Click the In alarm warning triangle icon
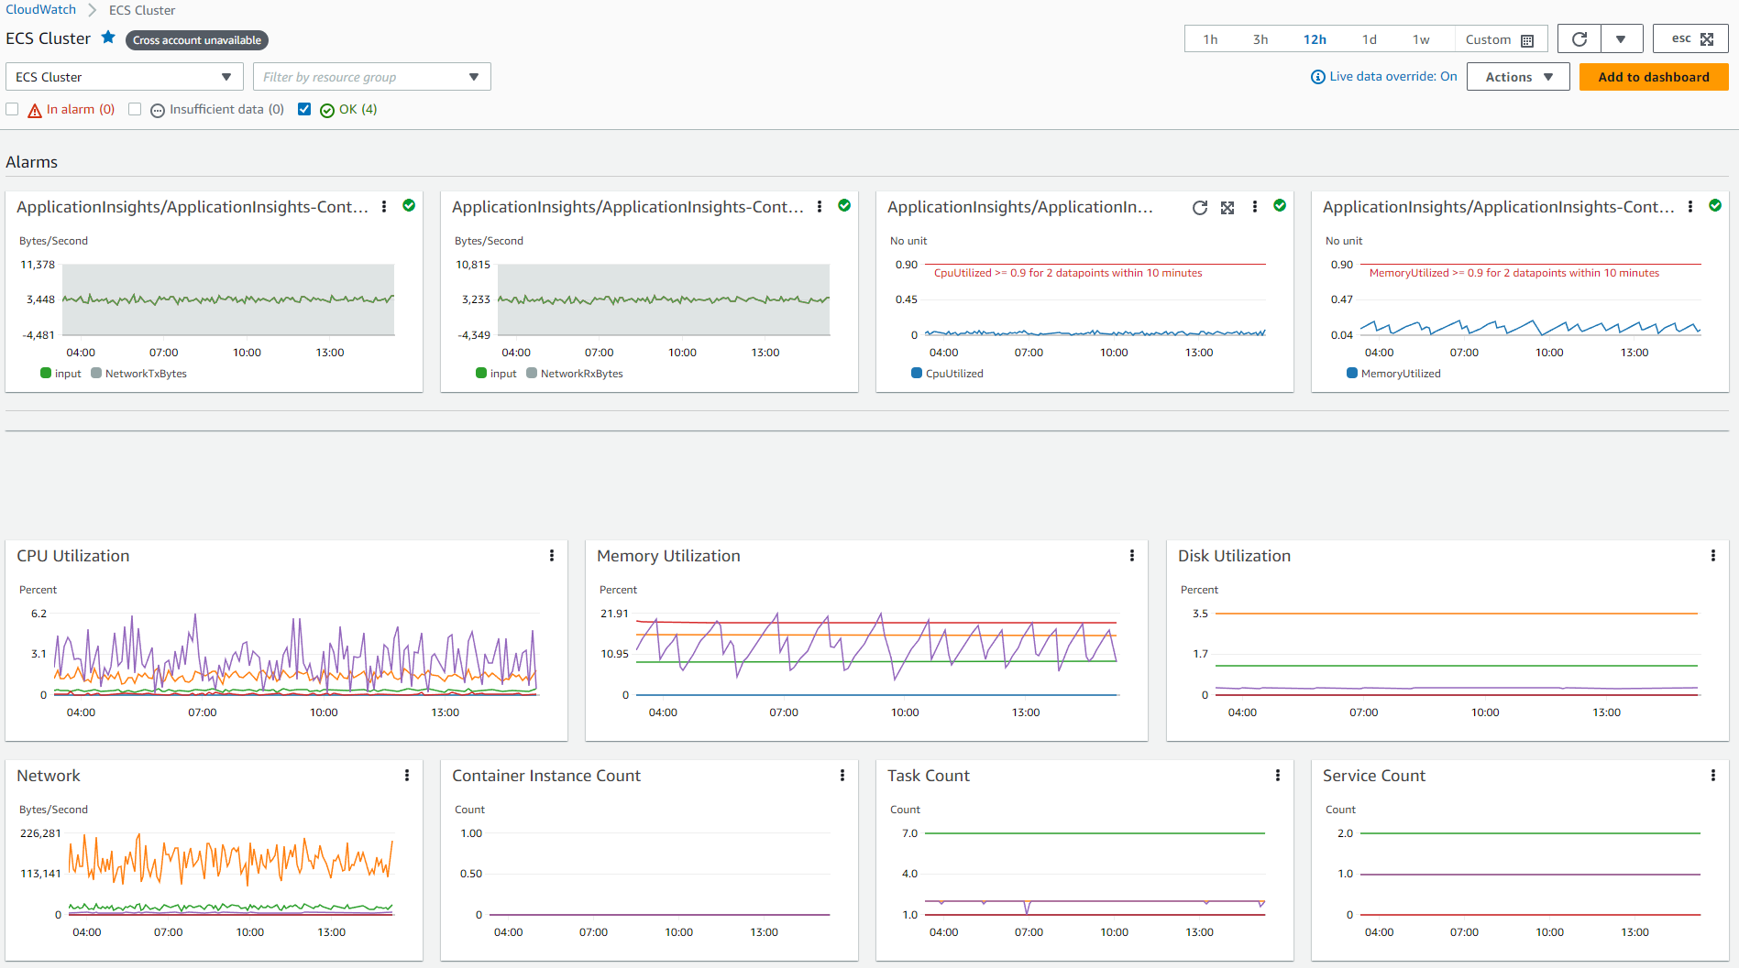 [x=35, y=110]
